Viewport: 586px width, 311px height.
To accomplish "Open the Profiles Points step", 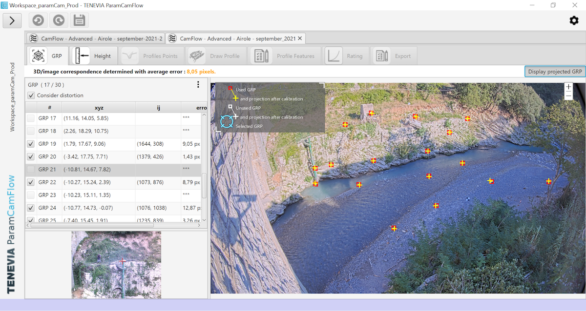I will coord(151,56).
